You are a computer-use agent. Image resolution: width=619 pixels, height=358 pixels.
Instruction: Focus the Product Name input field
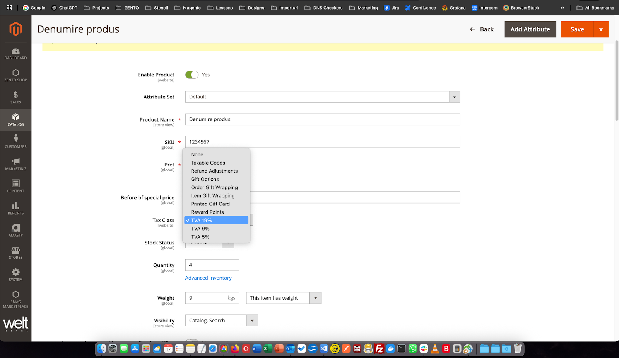(323, 119)
